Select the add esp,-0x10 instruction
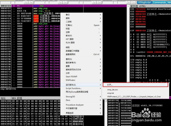Screen dimensions: 171x126 42,11
